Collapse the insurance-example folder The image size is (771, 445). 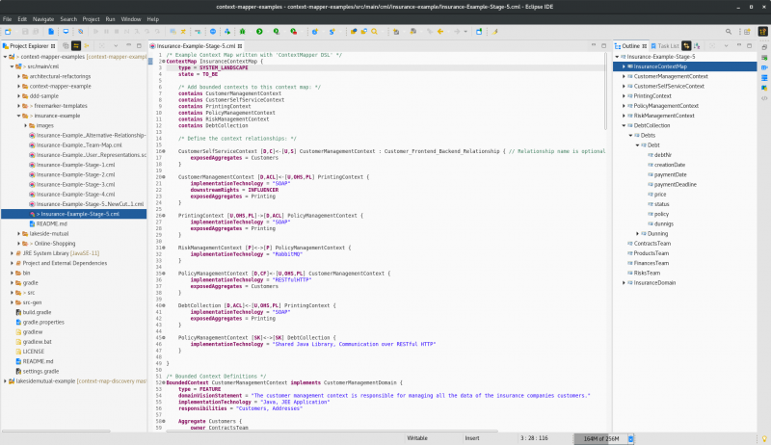point(18,116)
